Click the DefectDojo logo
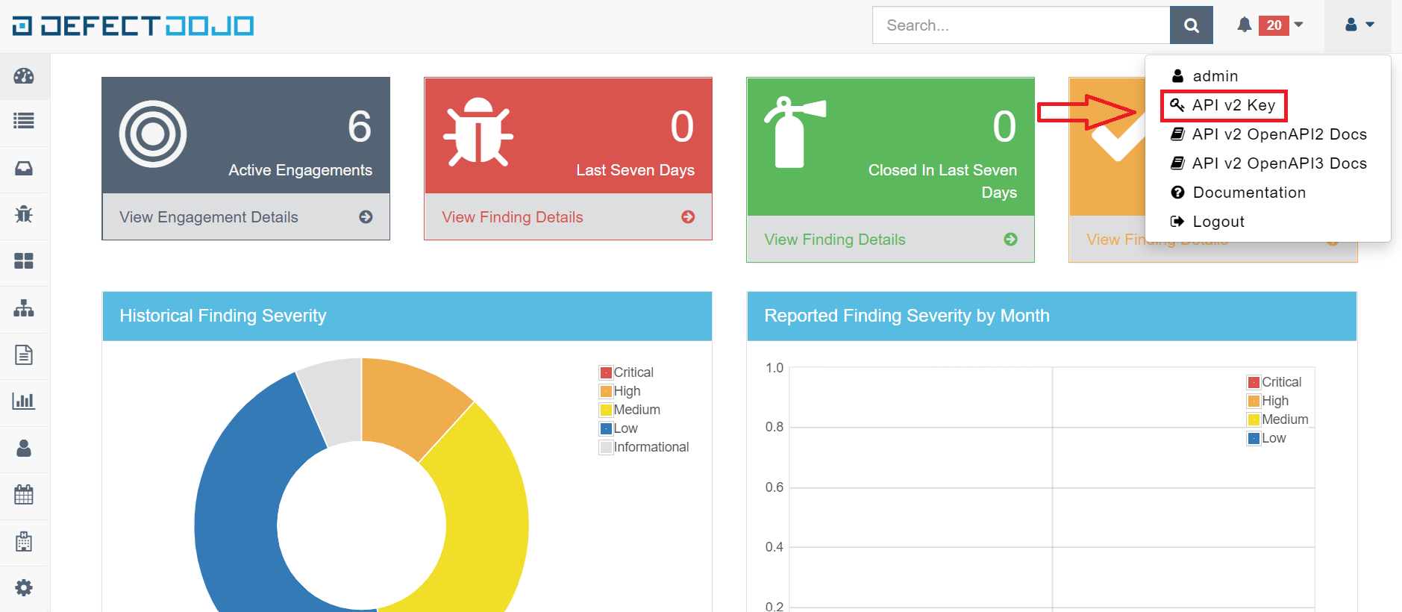The height and width of the screenshot is (612, 1402). pyautogui.click(x=133, y=26)
